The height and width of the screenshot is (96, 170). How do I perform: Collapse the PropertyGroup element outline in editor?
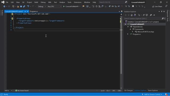[x=14, y=18]
